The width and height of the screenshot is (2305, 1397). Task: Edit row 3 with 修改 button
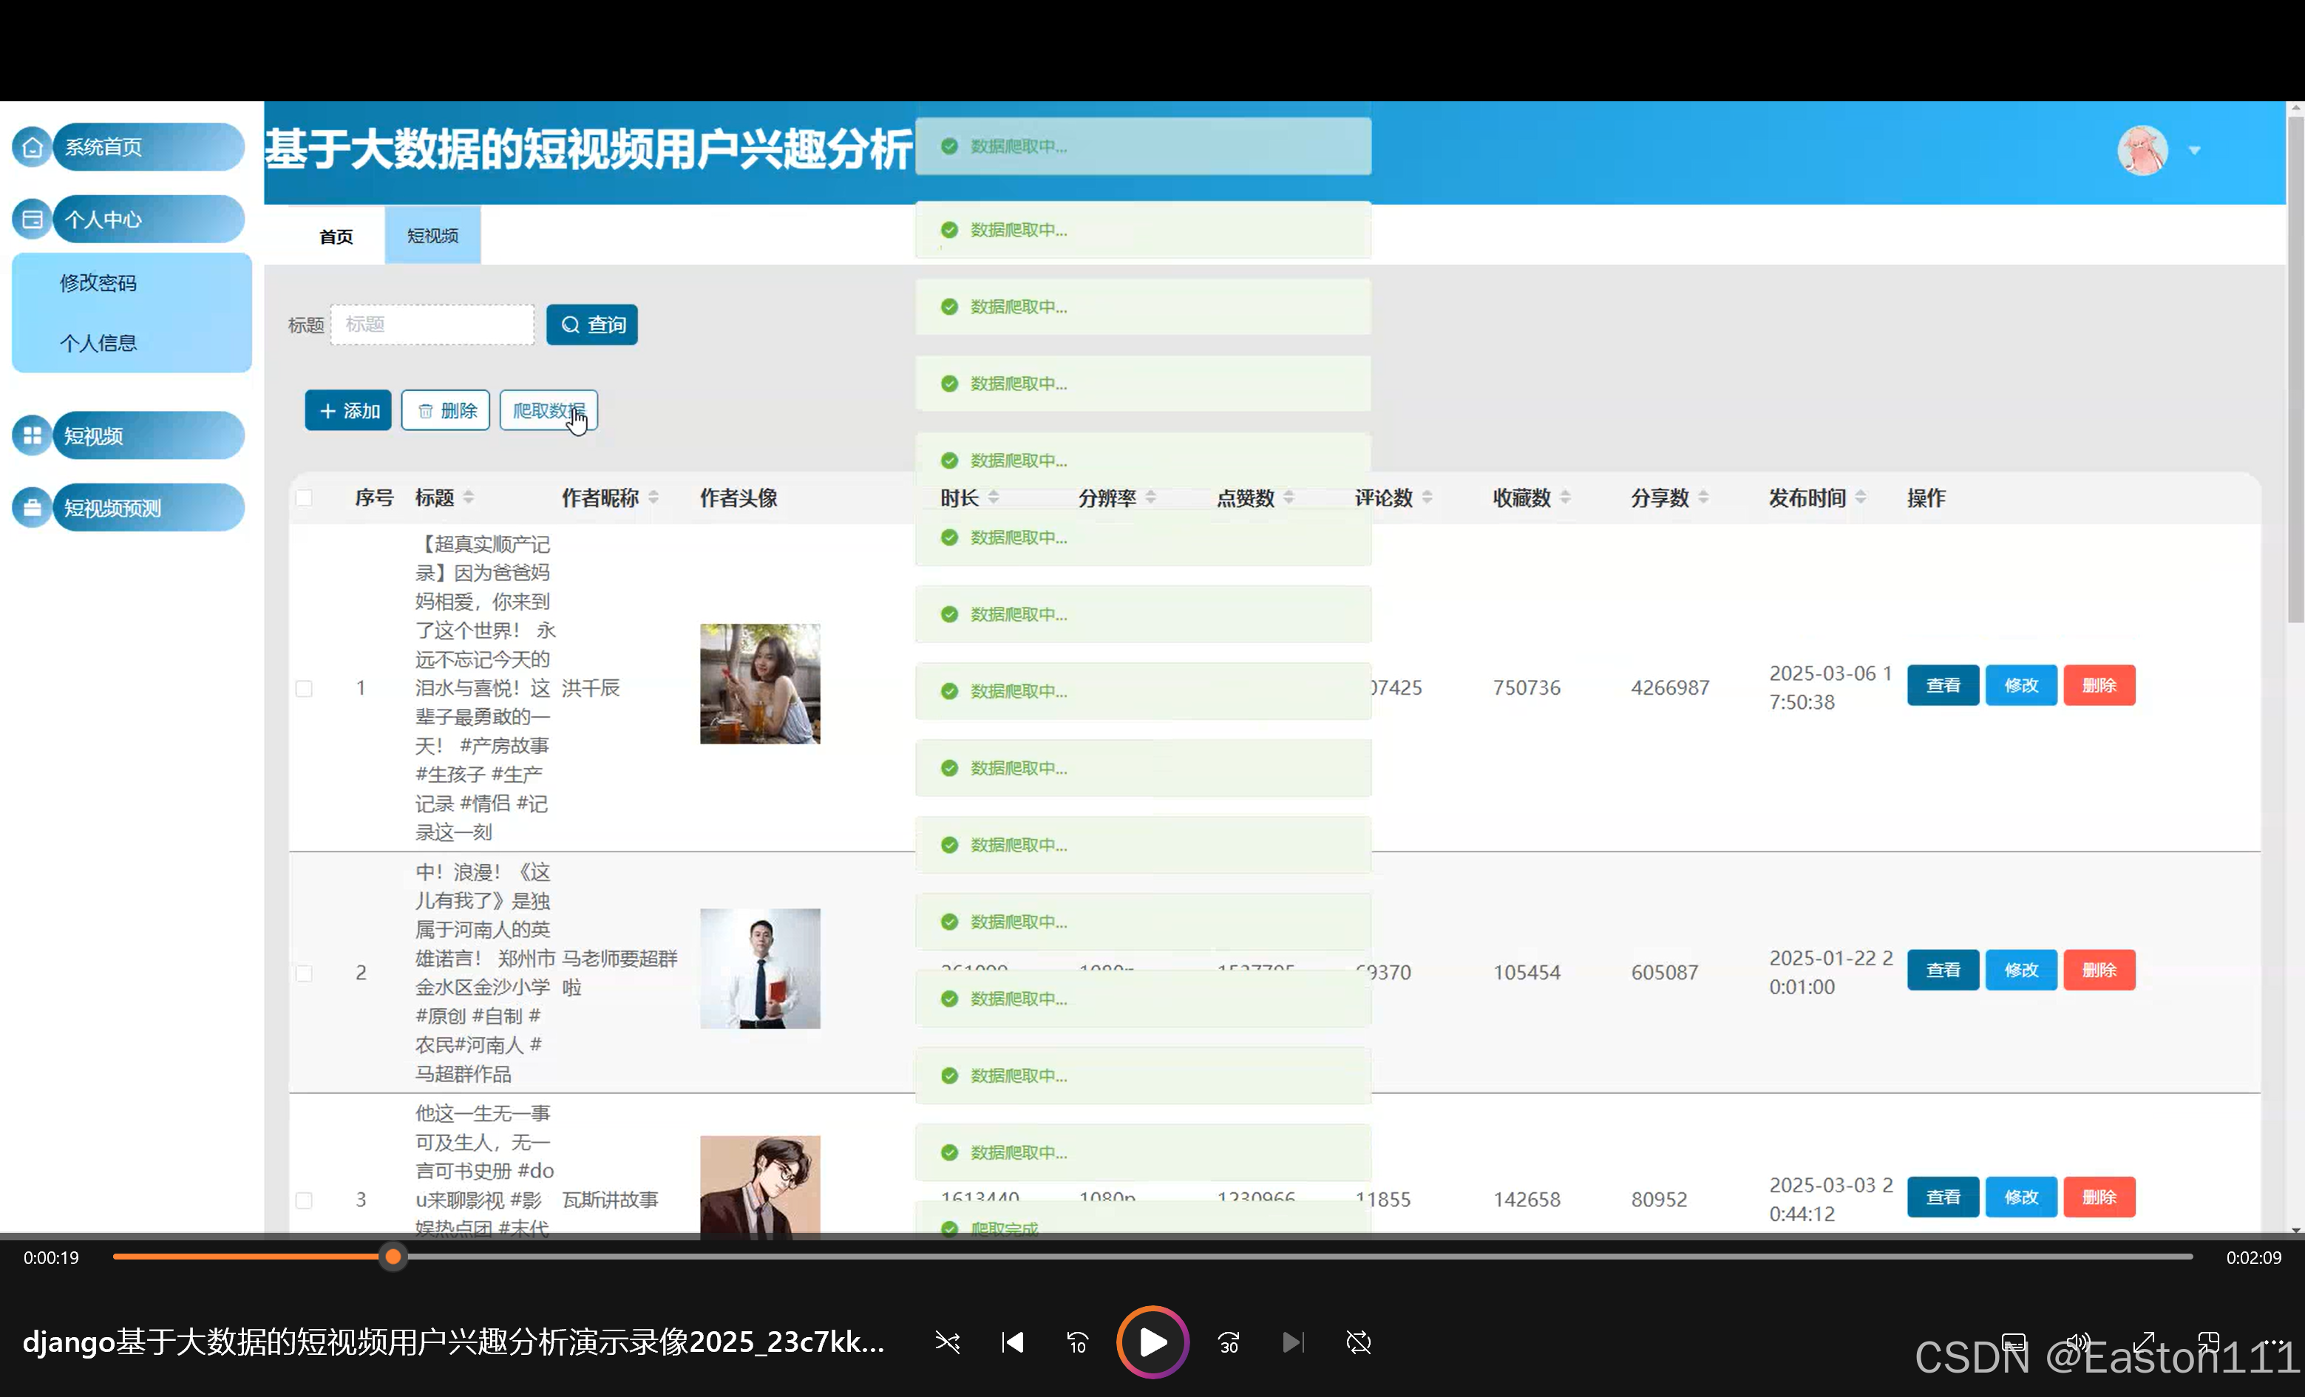tap(2020, 1197)
